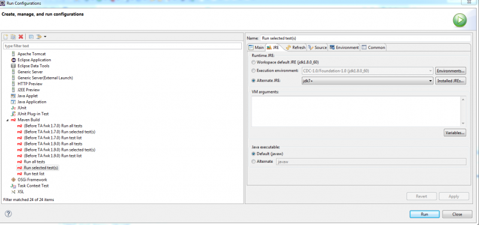Screen dimensions: 479x225
Task: Select the highlighted Run selected test(s) configuration
Action: click(x=41, y=168)
